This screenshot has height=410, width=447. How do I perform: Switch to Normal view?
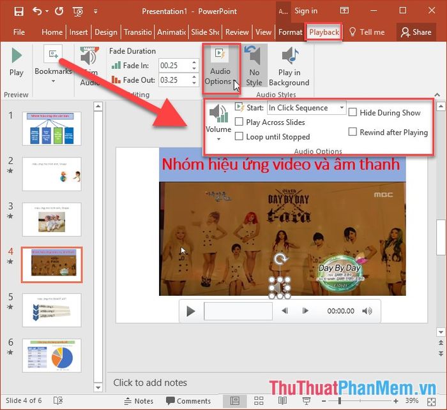[x=235, y=401]
